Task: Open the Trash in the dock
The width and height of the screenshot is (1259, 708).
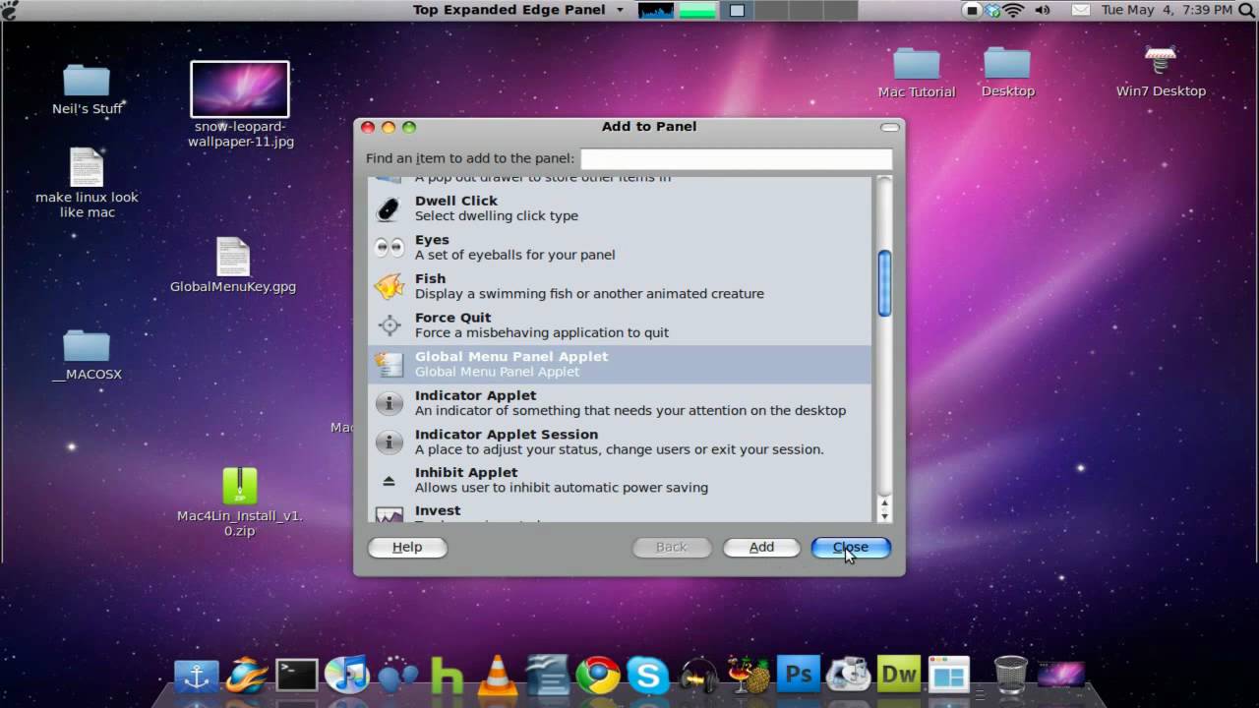Action: [1010, 675]
